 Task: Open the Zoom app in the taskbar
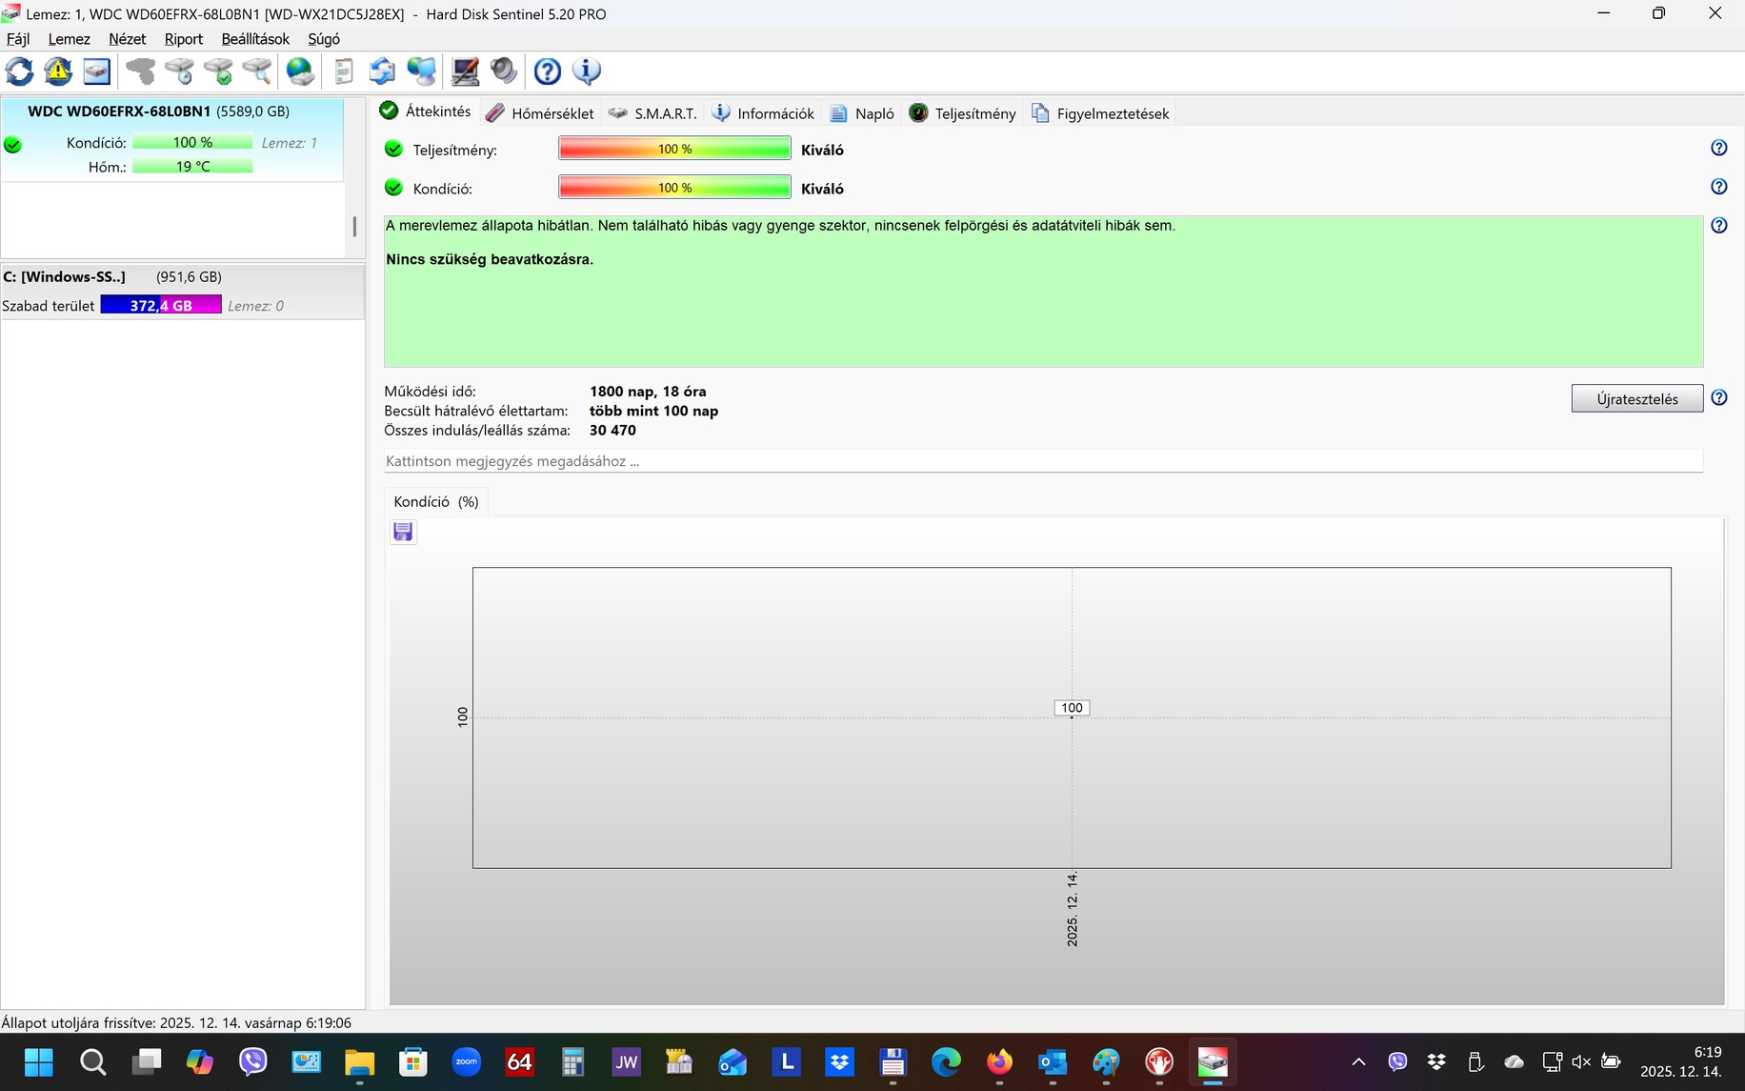[466, 1061]
